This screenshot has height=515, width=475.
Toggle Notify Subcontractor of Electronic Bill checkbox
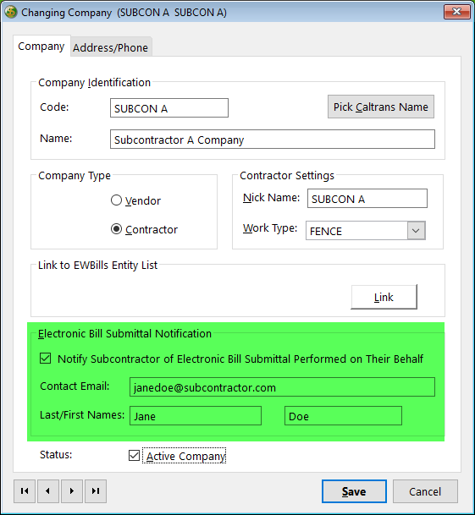[45, 359]
